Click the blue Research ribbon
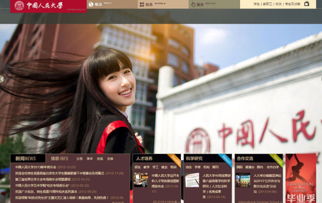322x203 pixels. 225,160
